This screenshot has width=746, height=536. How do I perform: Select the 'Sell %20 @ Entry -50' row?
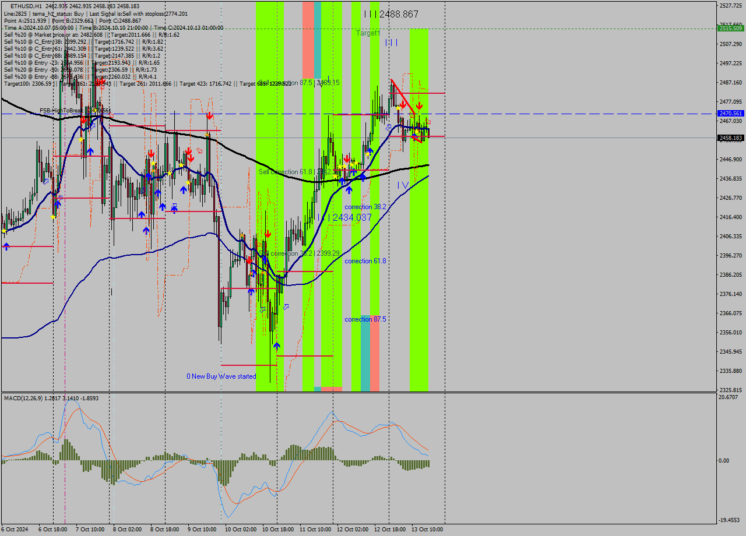80,69
